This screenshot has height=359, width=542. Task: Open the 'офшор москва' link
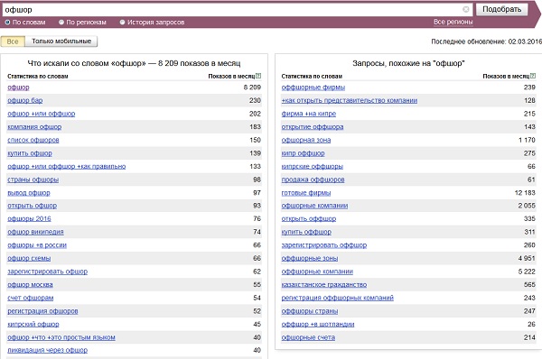(x=30, y=285)
